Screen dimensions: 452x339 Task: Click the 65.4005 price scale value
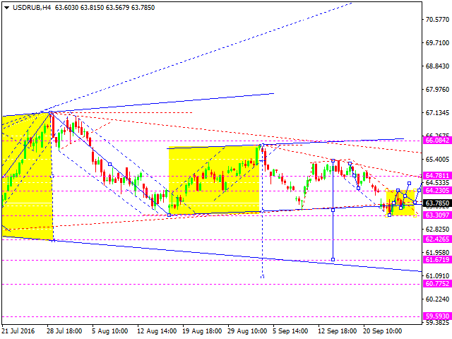pyautogui.click(x=437, y=160)
